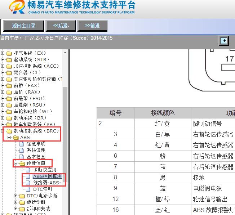Expand the 前悬架(FSU) node
The image size is (235, 215).
click(x=3, y=98)
